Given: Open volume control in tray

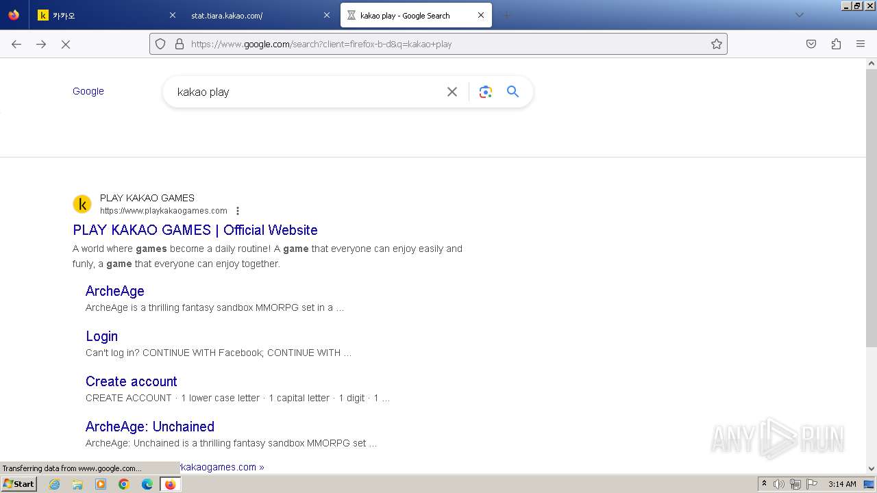Looking at the screenshot, I should coord(779,484).
